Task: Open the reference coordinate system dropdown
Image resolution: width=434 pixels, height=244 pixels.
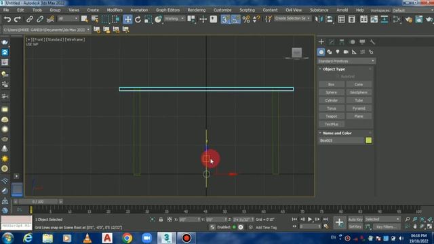Action: pos(174,18)
